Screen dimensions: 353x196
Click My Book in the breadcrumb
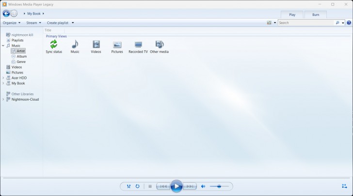(34, 14)
